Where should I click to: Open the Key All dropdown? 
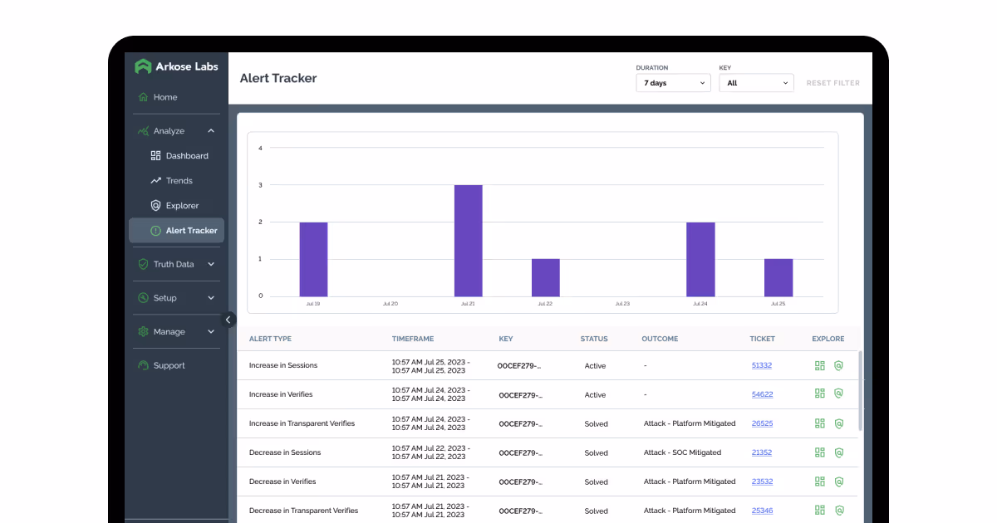(x=756, y=83)
